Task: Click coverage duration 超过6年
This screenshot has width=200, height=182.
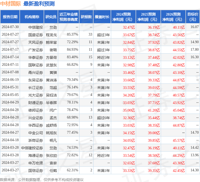Action: pyautogui.click(x=103, y=118)
